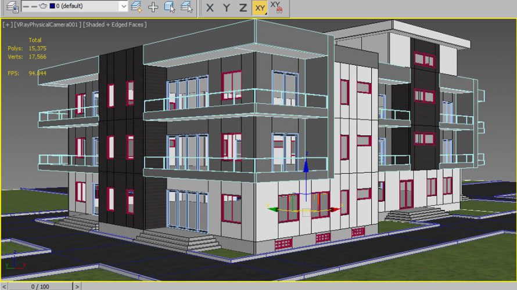Click Set Current Layer to Selection's Layer
The width and height of the screenshot is (517, 290).
[186, 7]
